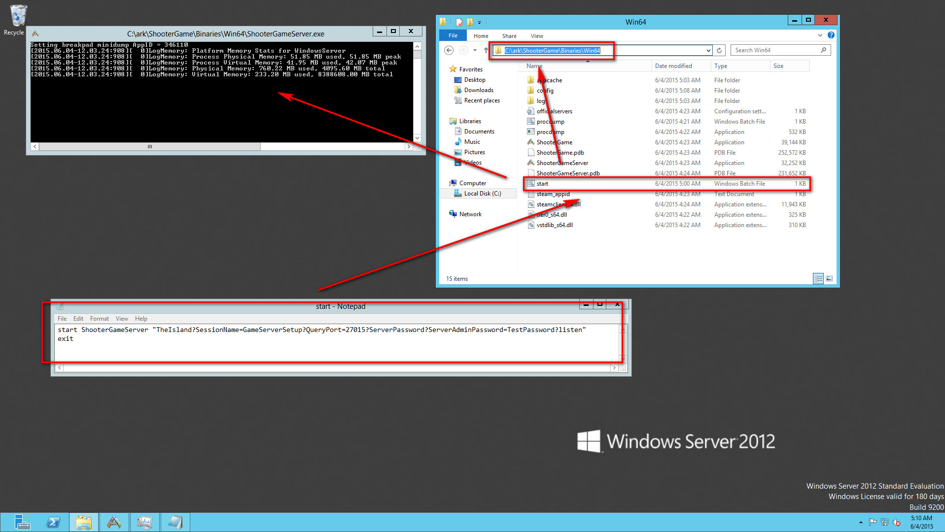Open recent locations dropdown arrow
Image resolution: width=945 pixels, height=532 pixels.
pyautogui.click(x=475, y=50)
